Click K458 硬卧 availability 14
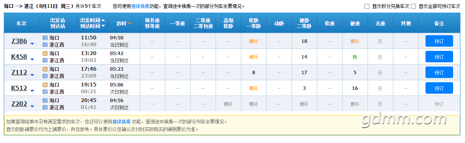Image resolution: width=465 pixels, height=143 pixels. [x=304, y=57]
